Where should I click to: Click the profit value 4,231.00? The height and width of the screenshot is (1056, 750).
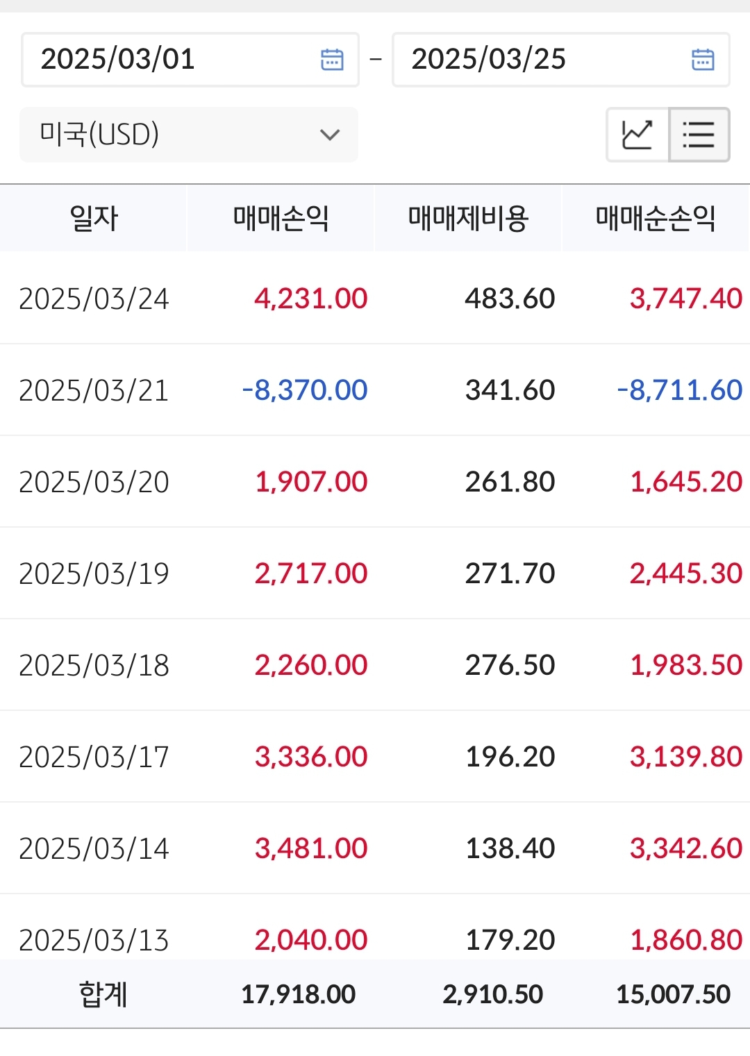pyautogui.click(x=311, y=299)
